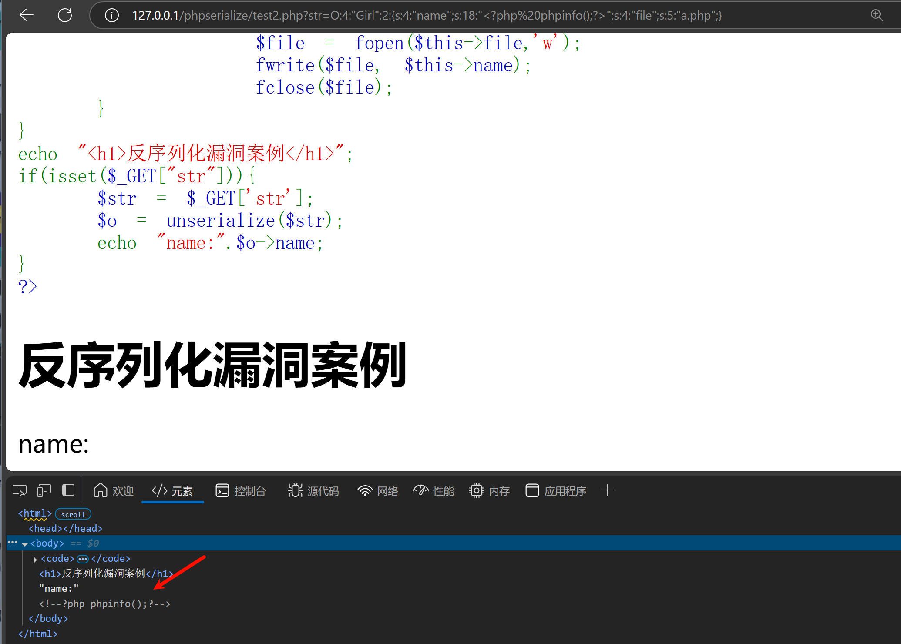Click the fopen($this->file,'w') line
The image size is (901, 644).
(x=418, y=43)
